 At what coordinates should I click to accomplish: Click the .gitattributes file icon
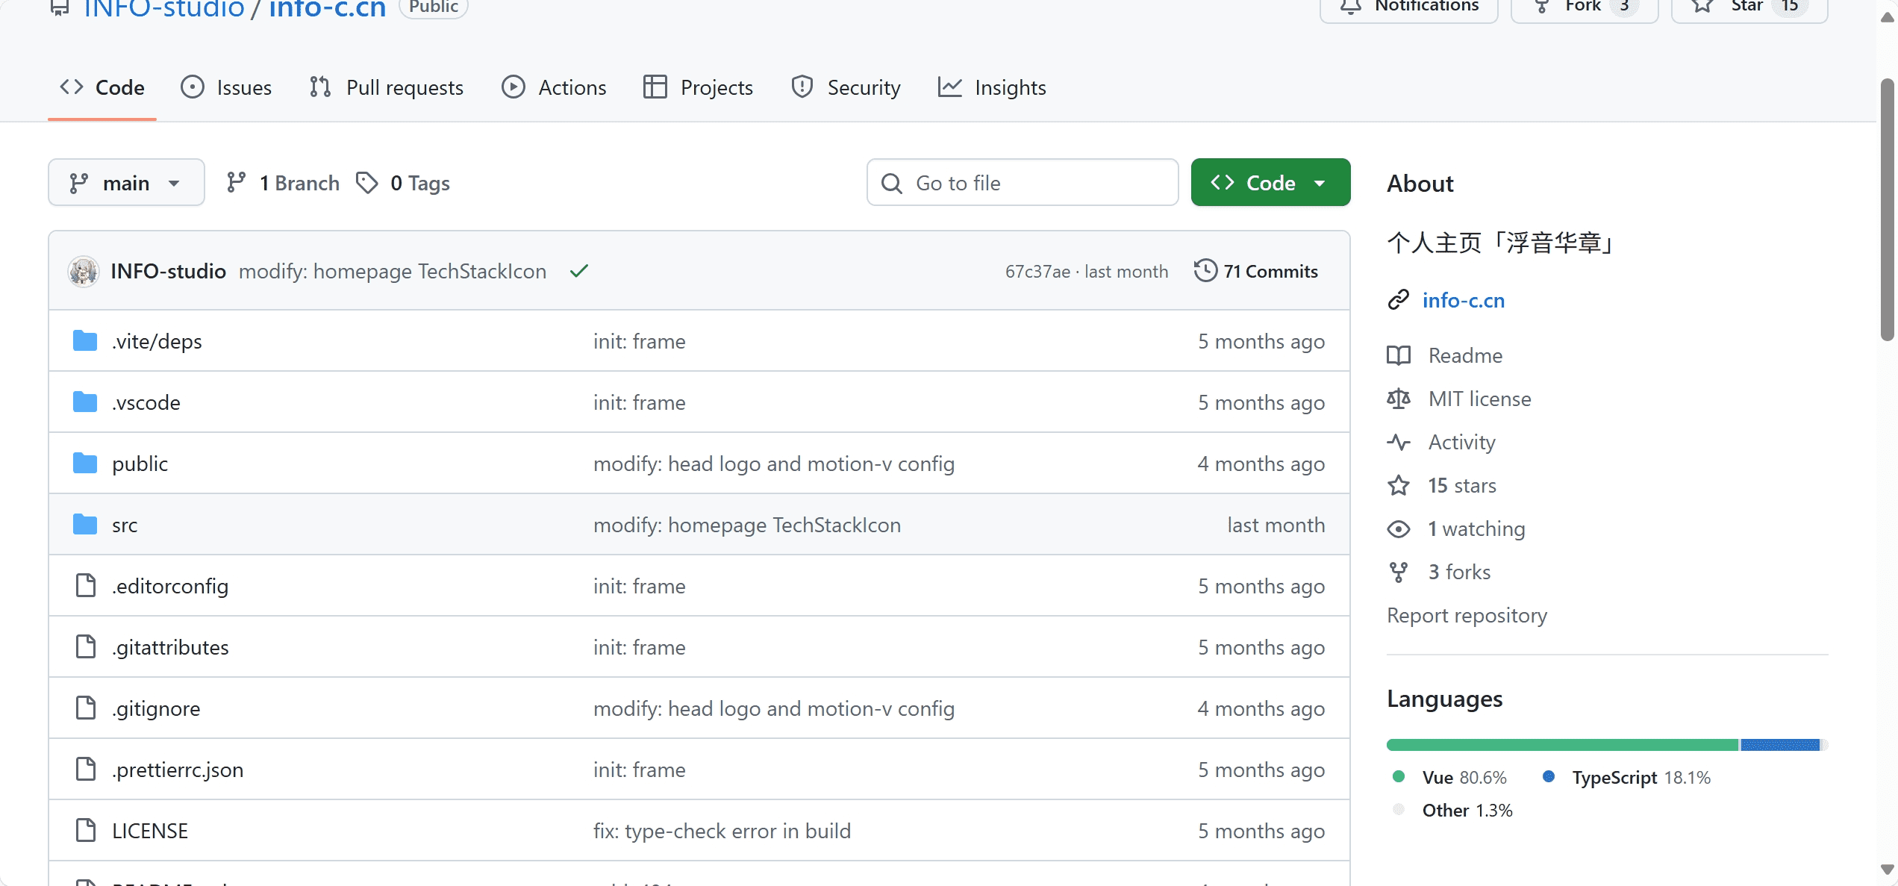(86, 646)
